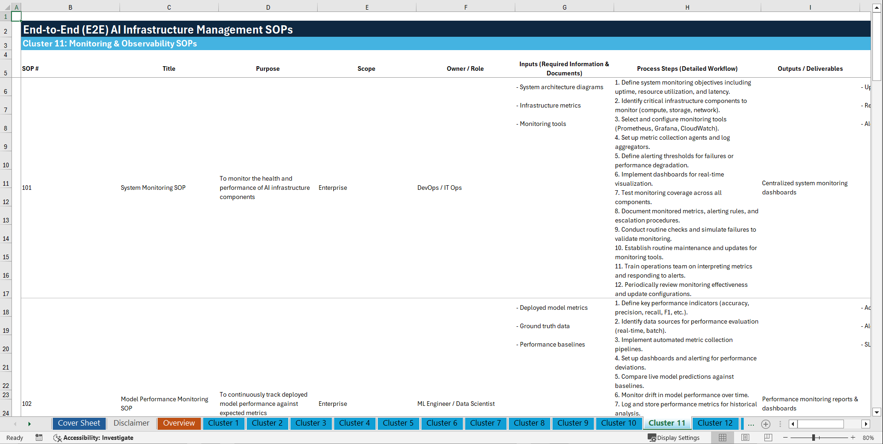Open the ellipsis to show more sheet tabs
This screenshot has width=883, height=444.
pyautogui.click(x=751, y=424)
